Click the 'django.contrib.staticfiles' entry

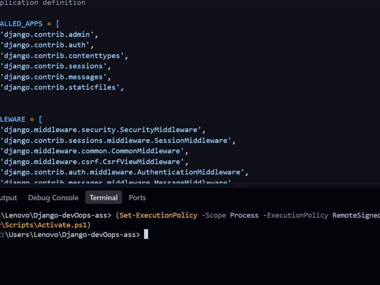(62, 87)
